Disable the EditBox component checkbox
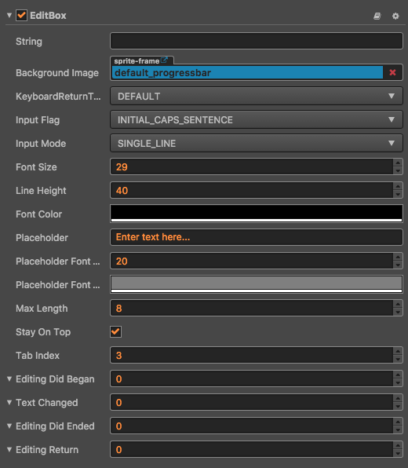 coord(21,15)
